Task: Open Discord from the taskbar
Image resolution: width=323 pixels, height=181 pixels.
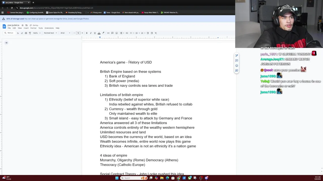Action: tap(206, 178)
